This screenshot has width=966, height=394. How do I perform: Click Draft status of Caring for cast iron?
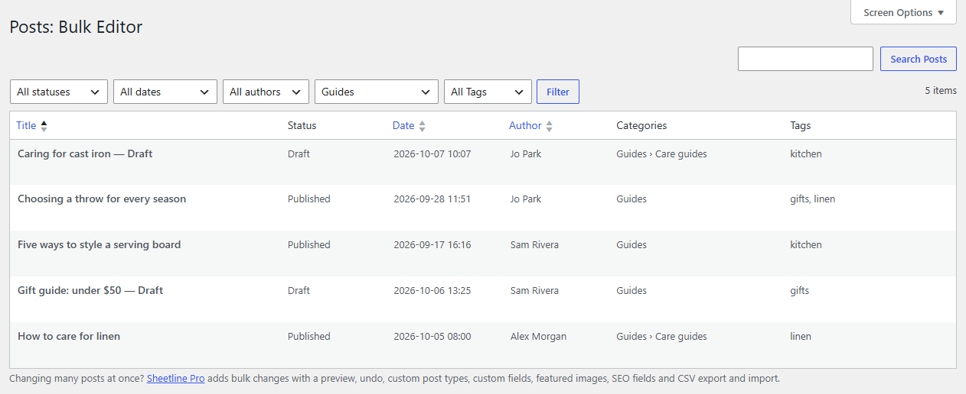[299, 153]
